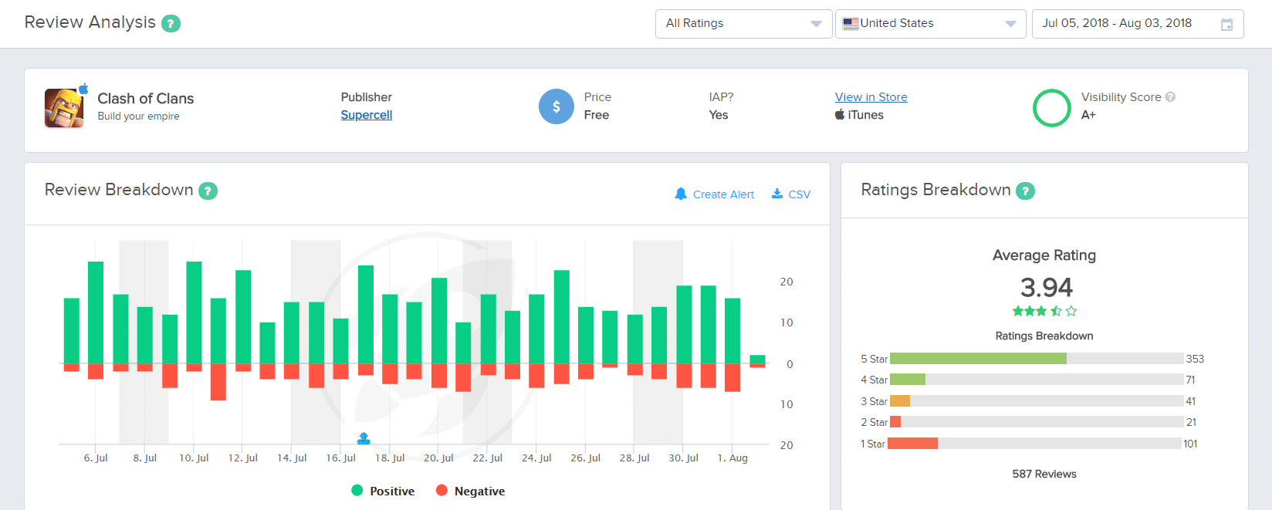1272x510 pixels.
Task: Click the Visibility Score help icon
Action: 1171,97
